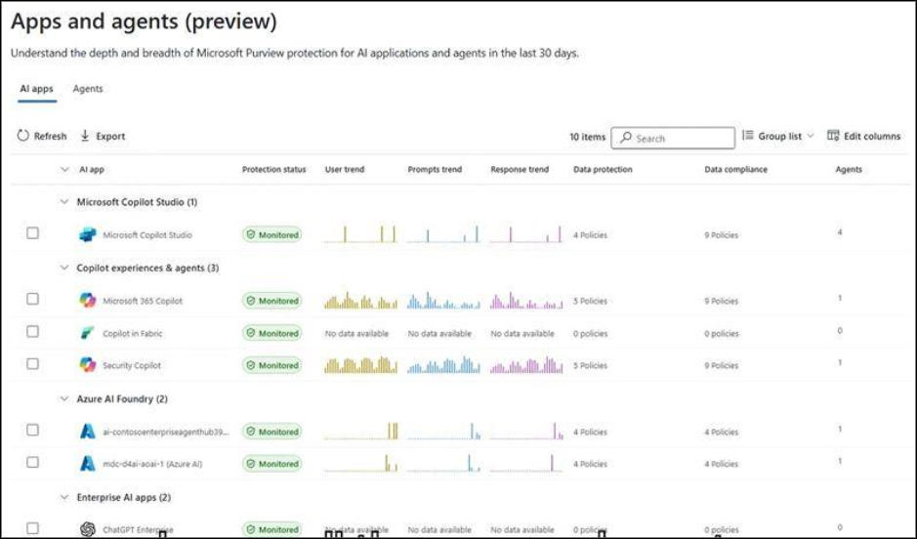Select the AI apps tab
917x539 pixels.
pyautogui.click(x=36, y=89)
